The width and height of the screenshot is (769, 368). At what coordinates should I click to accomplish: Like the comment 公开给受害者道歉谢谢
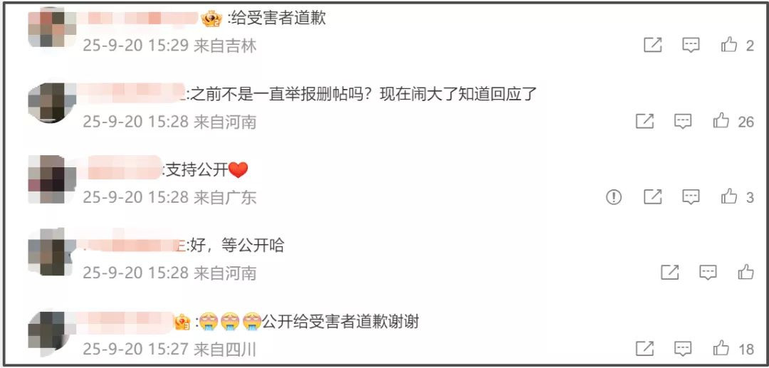(721, 348)
